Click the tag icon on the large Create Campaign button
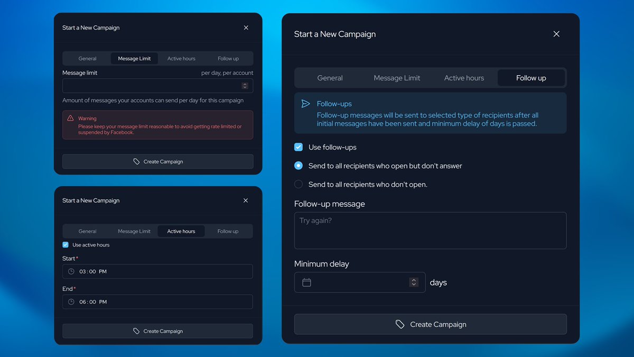The height and width of the screenshot is (357, 634). [399, 324]
